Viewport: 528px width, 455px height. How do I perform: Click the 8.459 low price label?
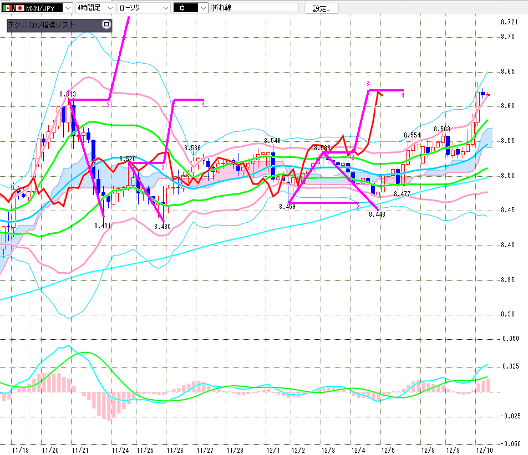(287, 207)
